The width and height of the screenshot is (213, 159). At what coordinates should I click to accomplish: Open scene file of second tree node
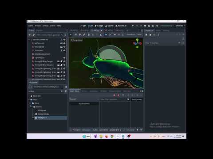[61, 43]
